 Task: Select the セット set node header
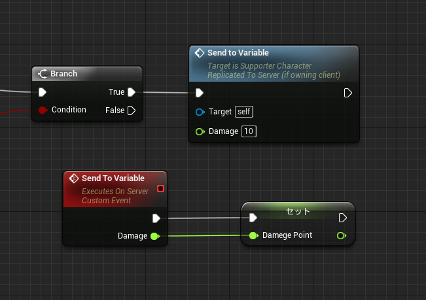tap(298, 211)
